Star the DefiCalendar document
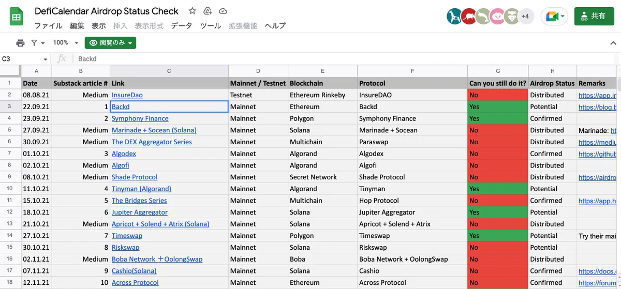This screenshot has width=621, height=289. pyautogui.click(x=193, y=11)
